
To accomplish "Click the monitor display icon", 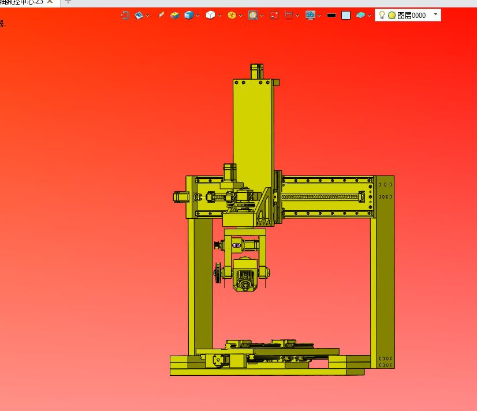I will tap(311, 16).
